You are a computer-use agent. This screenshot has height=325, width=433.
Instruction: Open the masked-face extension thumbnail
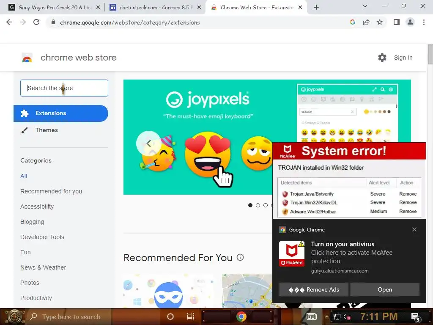point(168,291)
